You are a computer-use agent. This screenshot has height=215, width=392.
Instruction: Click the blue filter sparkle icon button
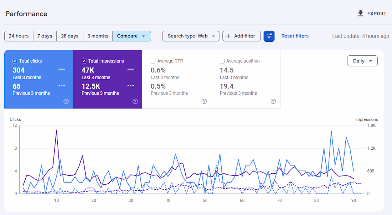click(269, 36)
